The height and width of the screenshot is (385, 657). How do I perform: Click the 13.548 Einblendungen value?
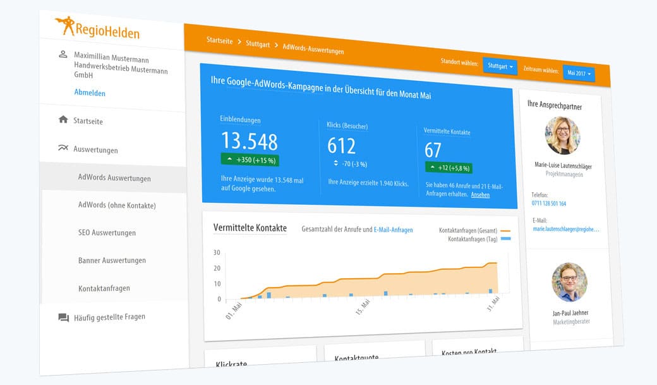pyautogui.click(x=250, y=141)
